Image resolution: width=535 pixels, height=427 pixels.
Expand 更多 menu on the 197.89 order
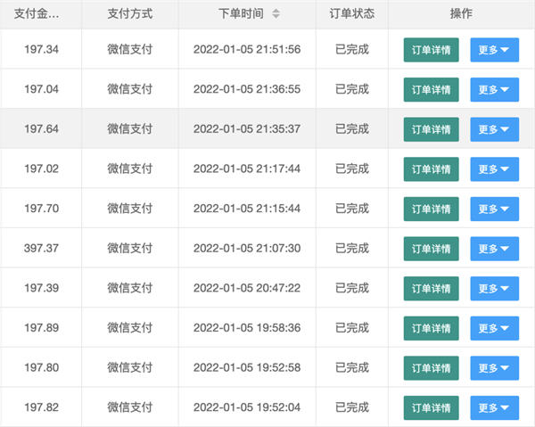[x=494, y=329]
